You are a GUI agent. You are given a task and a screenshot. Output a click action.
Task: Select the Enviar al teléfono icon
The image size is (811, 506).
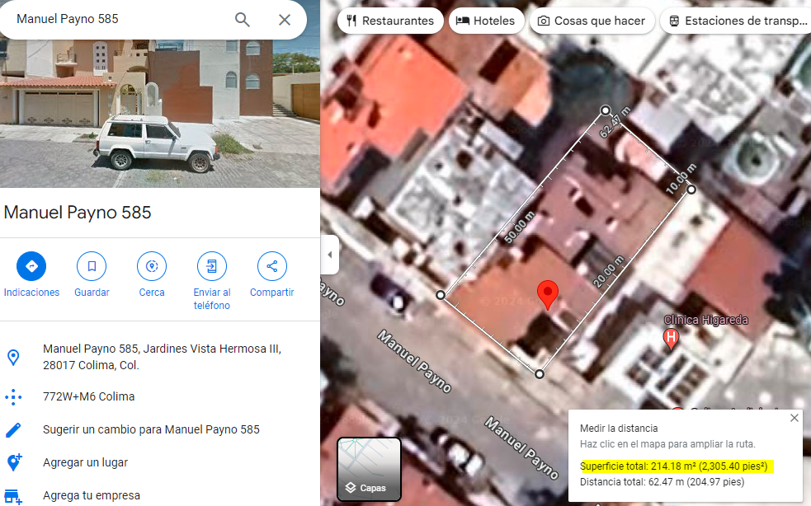(x=211, y=266)
